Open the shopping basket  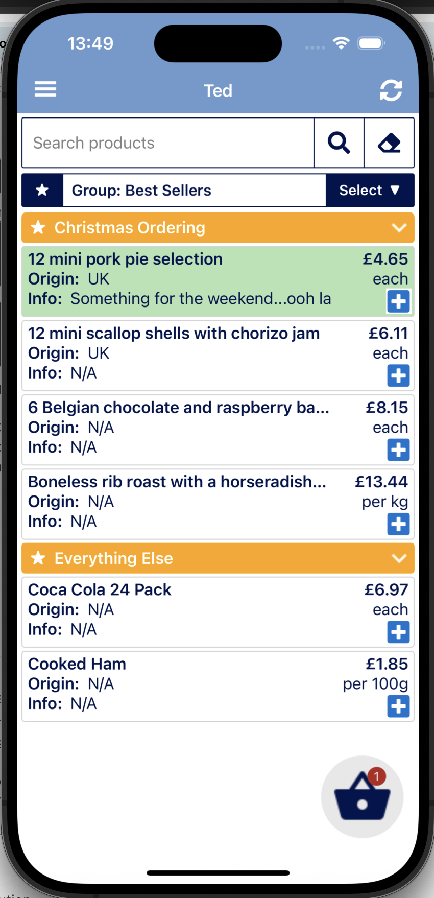363,797
